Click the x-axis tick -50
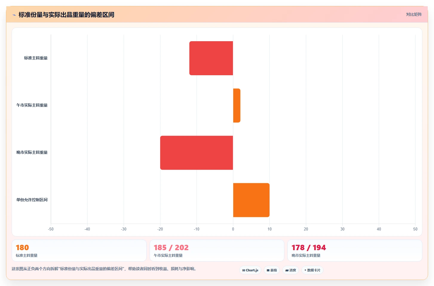The height and width of the screenshot is (286, 434). pos(51,229)
